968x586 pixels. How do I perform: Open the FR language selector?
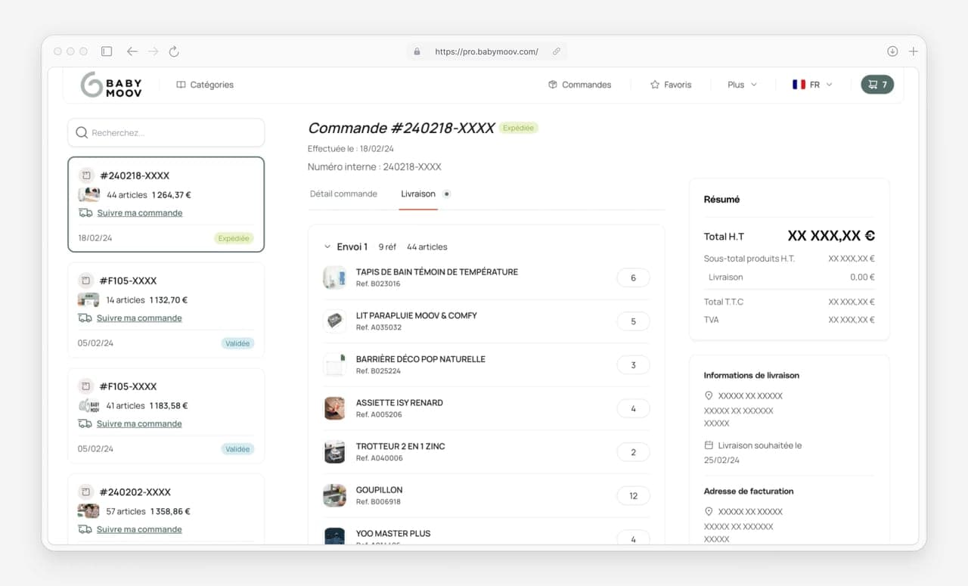(812, 85)
